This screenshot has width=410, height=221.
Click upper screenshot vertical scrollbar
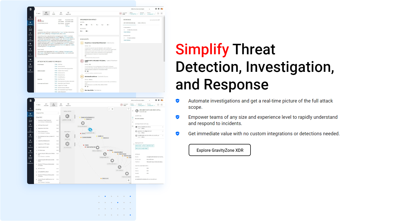[164, 39]
